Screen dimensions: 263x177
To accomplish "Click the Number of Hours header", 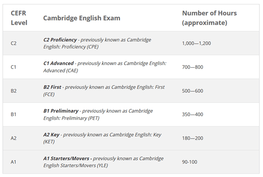I will [209, 18].
